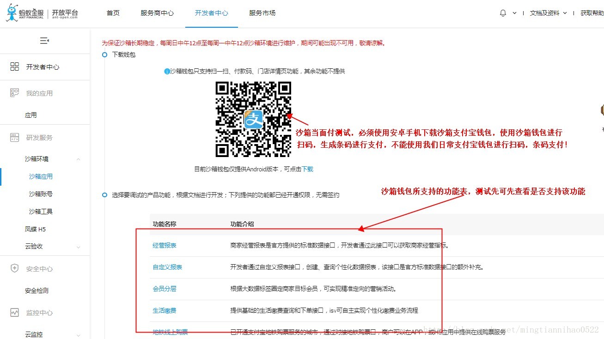The height and width of the screenshot is (339, 604).
Task: Open the 文档及资料 dropdown
Action: click(548, 13)
